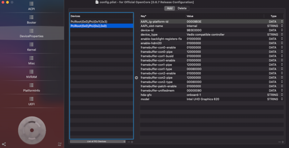Click the plus icon under the Devices list
Image resolution: width=289 pixels, height=148 pixels.
[x=132, y=142]
